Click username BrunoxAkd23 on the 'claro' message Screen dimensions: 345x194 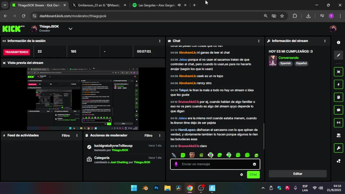point(188,146)
